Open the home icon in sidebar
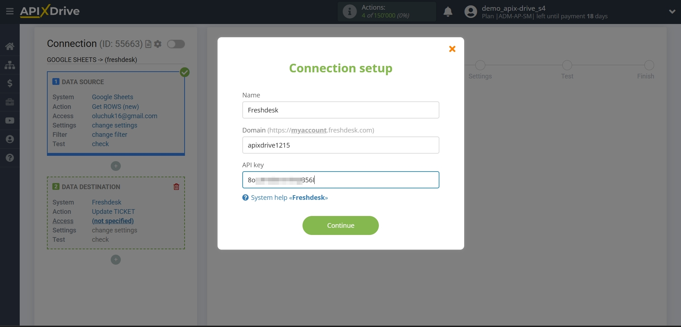681x327 pixels. pos(10,46)
